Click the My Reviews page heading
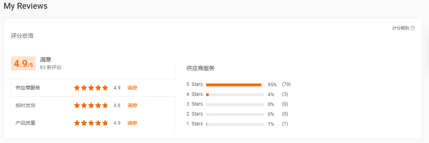The image size is (429, 143). [x=25, y=6]
